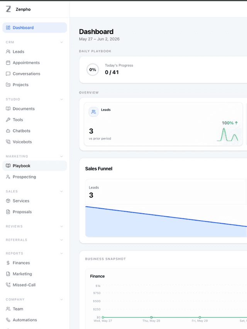Collapse the CRM section chevron
The height and width of the screenshot is (329, 247).
tap(61, 42)
